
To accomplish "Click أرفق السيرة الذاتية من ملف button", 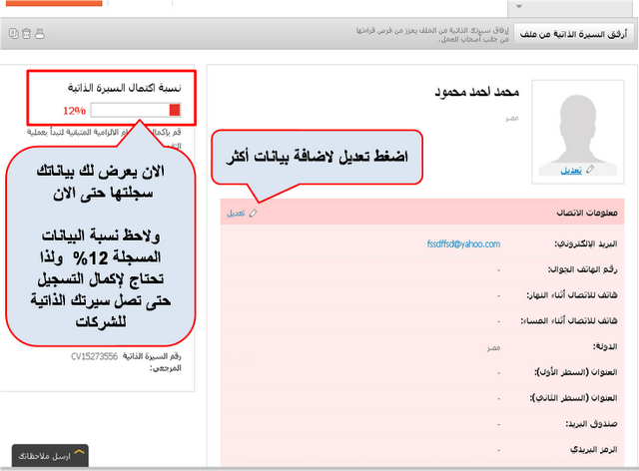I will tap(574, 34).
